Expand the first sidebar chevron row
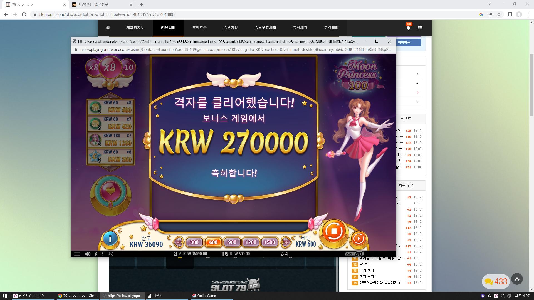This screenshot has width=534, height=300. [418, 74]
